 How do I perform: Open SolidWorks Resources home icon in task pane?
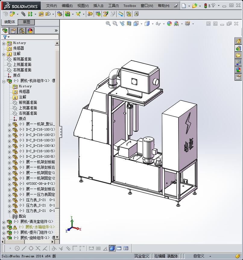pos(238,41)
